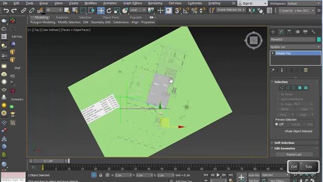Switch to the Modify panel tab

click(x=281, y=32)
